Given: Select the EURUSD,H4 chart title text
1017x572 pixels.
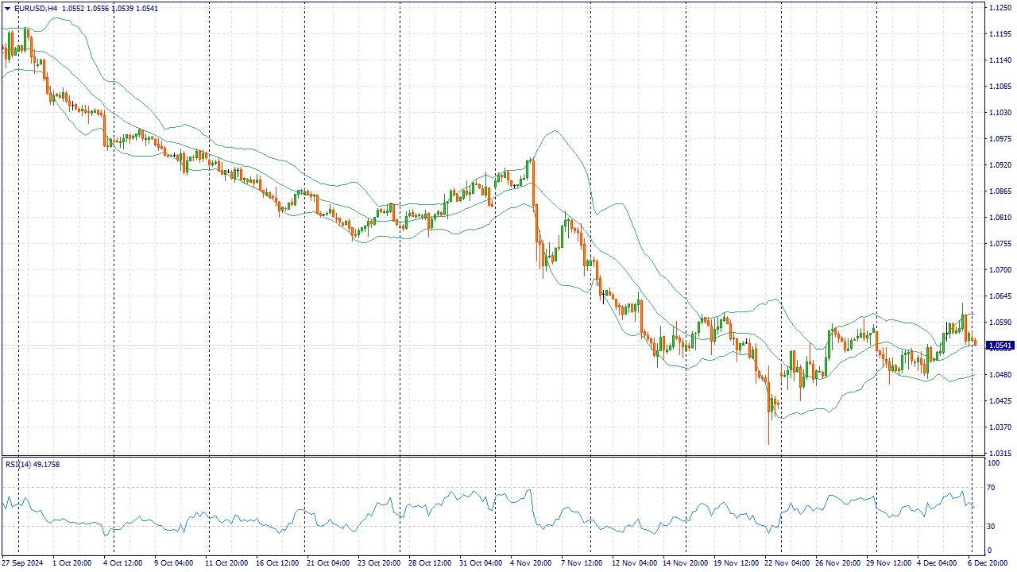Looking at the screenshot, I should pyautogui.click(x=35, y=8).
